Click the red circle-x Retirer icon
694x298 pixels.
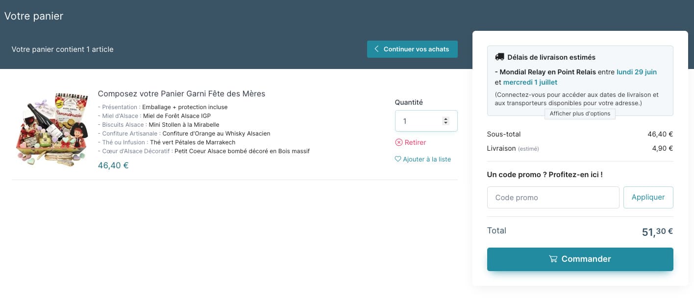(399, 142)
